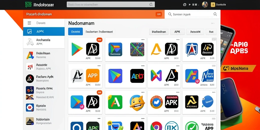Open the dark map icon with green cross
Screen dimensions: 260x130
137,49
